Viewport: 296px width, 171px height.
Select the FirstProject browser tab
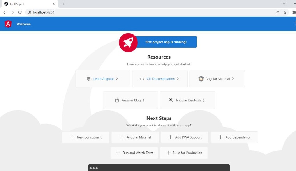pos(30,4)
